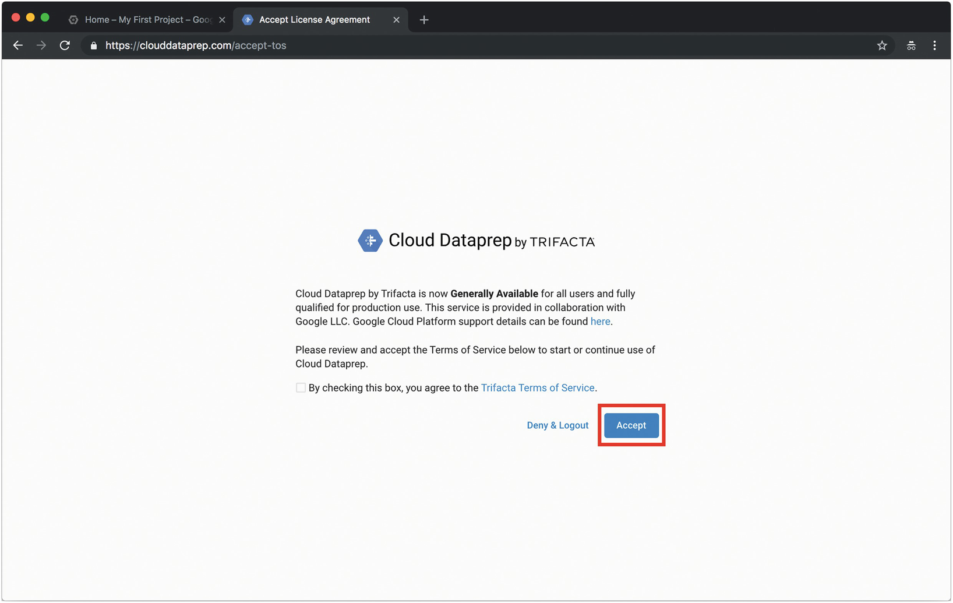Open a new browser tab

(424, 20)
